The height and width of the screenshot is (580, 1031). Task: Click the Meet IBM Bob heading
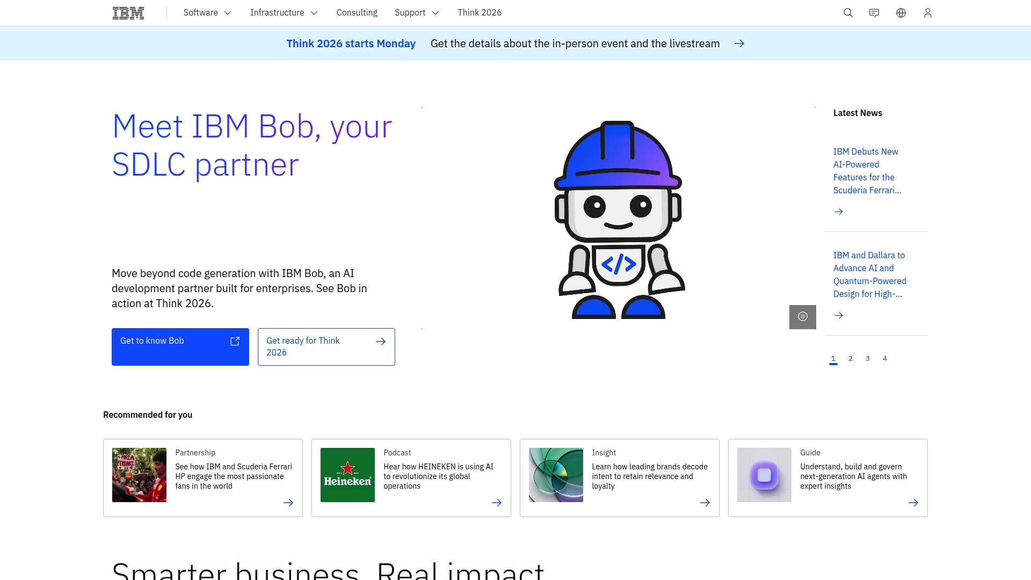(252, 146)
